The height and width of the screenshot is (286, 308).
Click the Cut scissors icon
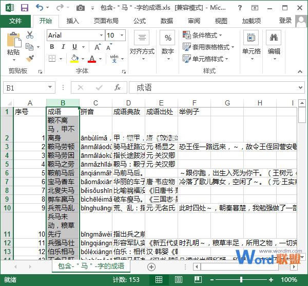30,35
